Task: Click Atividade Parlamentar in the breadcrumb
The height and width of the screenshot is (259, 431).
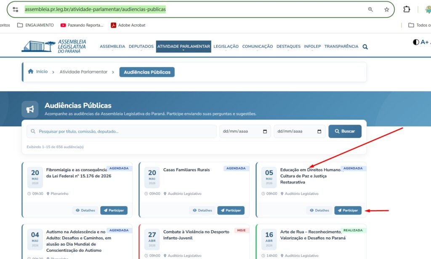Action: click(x=83, y=72)
